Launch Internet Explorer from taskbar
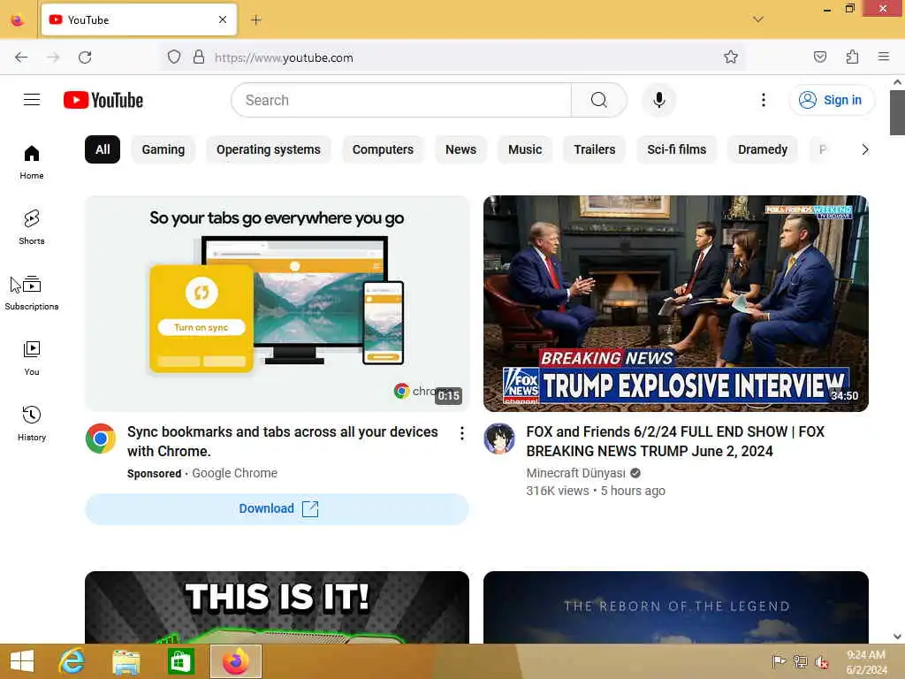Image resolution: width=905 pixels, height=679 pixels. click(72, 661)
